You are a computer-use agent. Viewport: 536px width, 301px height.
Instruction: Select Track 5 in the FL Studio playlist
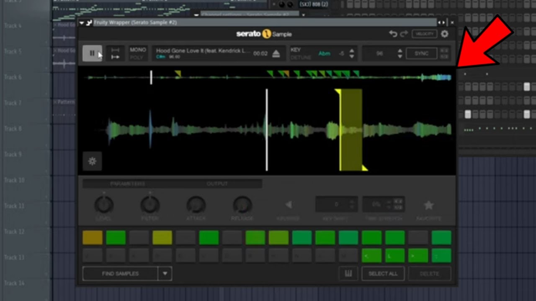(13, 51)
